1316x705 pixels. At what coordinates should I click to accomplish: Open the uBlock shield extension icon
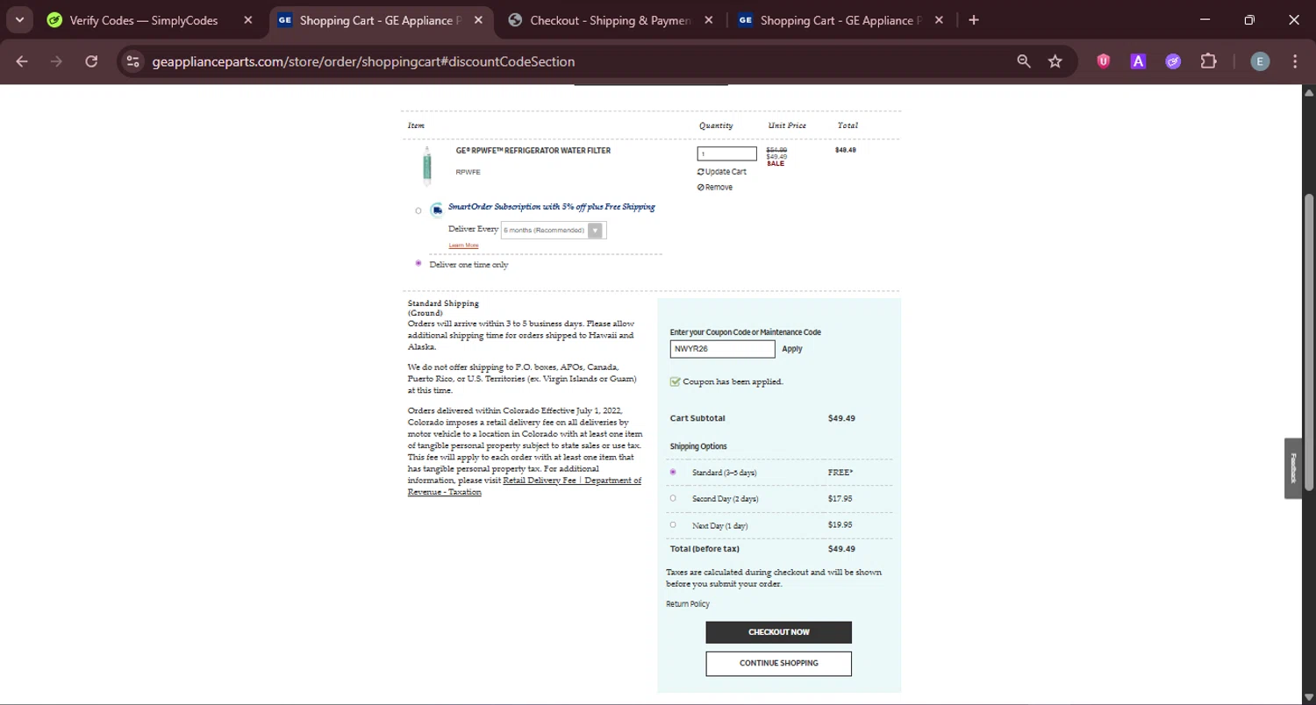[x=1104, y=61]
